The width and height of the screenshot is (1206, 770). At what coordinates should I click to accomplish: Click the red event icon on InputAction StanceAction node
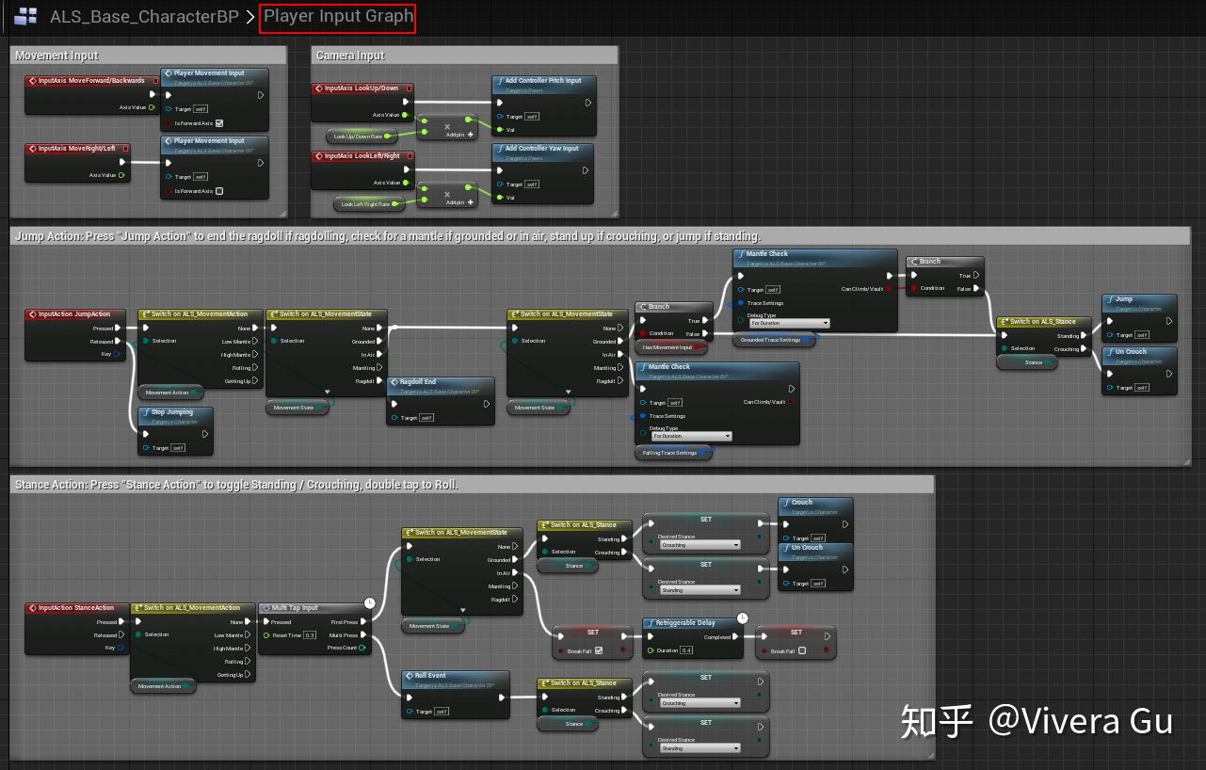click(32, 609)
